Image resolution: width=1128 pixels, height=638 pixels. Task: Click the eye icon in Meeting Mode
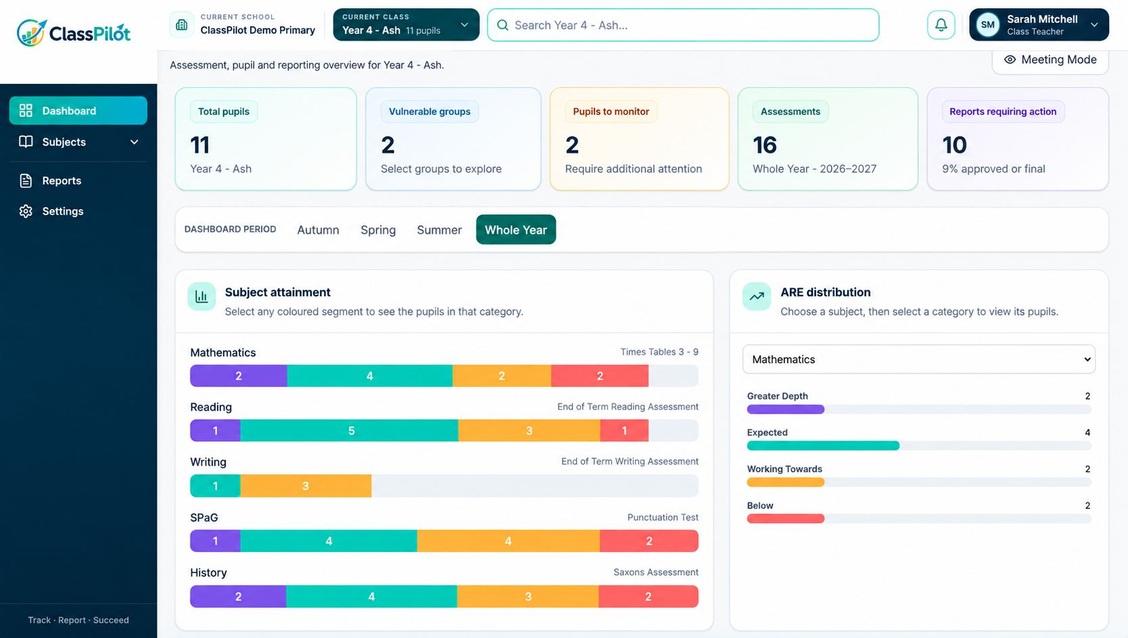1010,60
